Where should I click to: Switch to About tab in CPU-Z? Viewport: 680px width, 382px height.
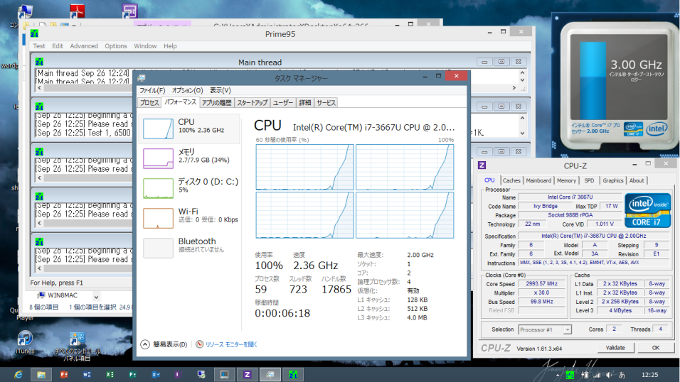[637, 180]
